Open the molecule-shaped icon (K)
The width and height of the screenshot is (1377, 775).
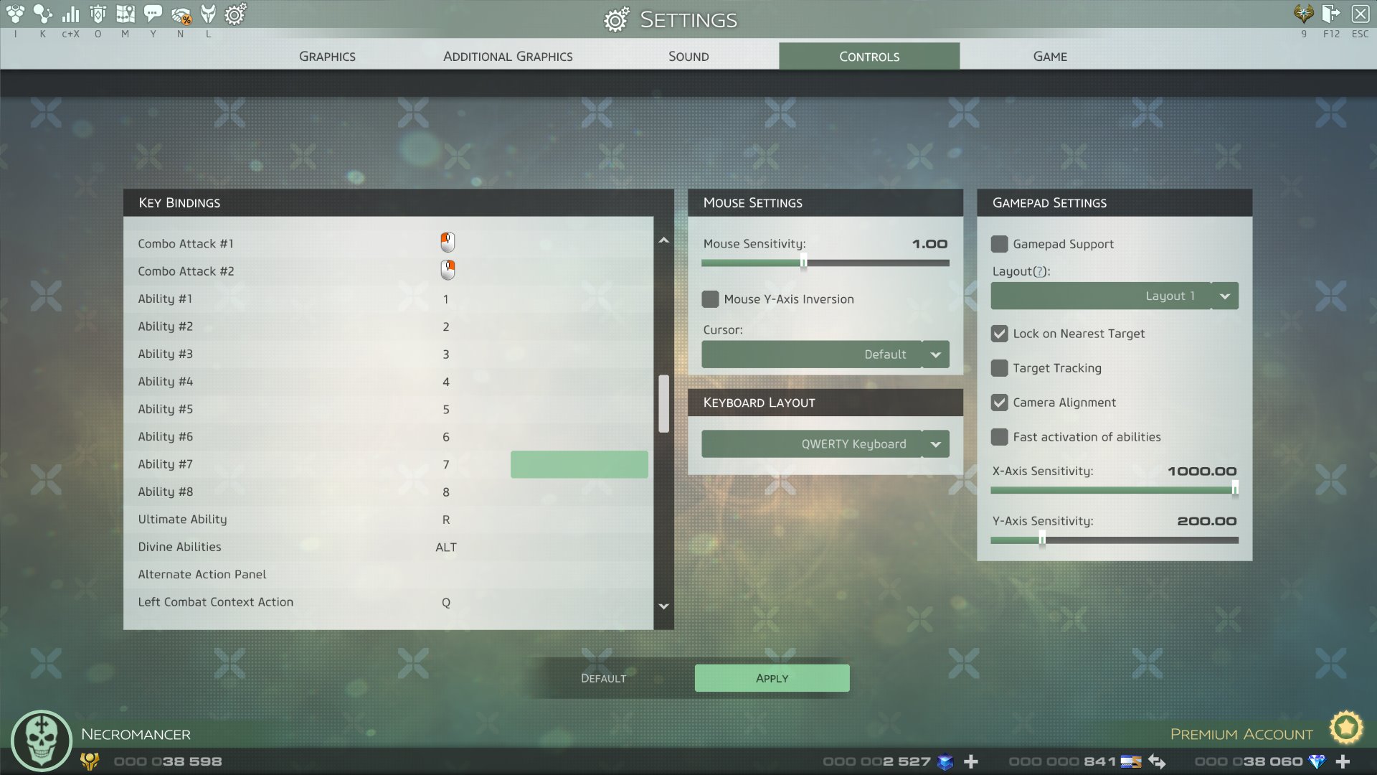coord(43,13)
